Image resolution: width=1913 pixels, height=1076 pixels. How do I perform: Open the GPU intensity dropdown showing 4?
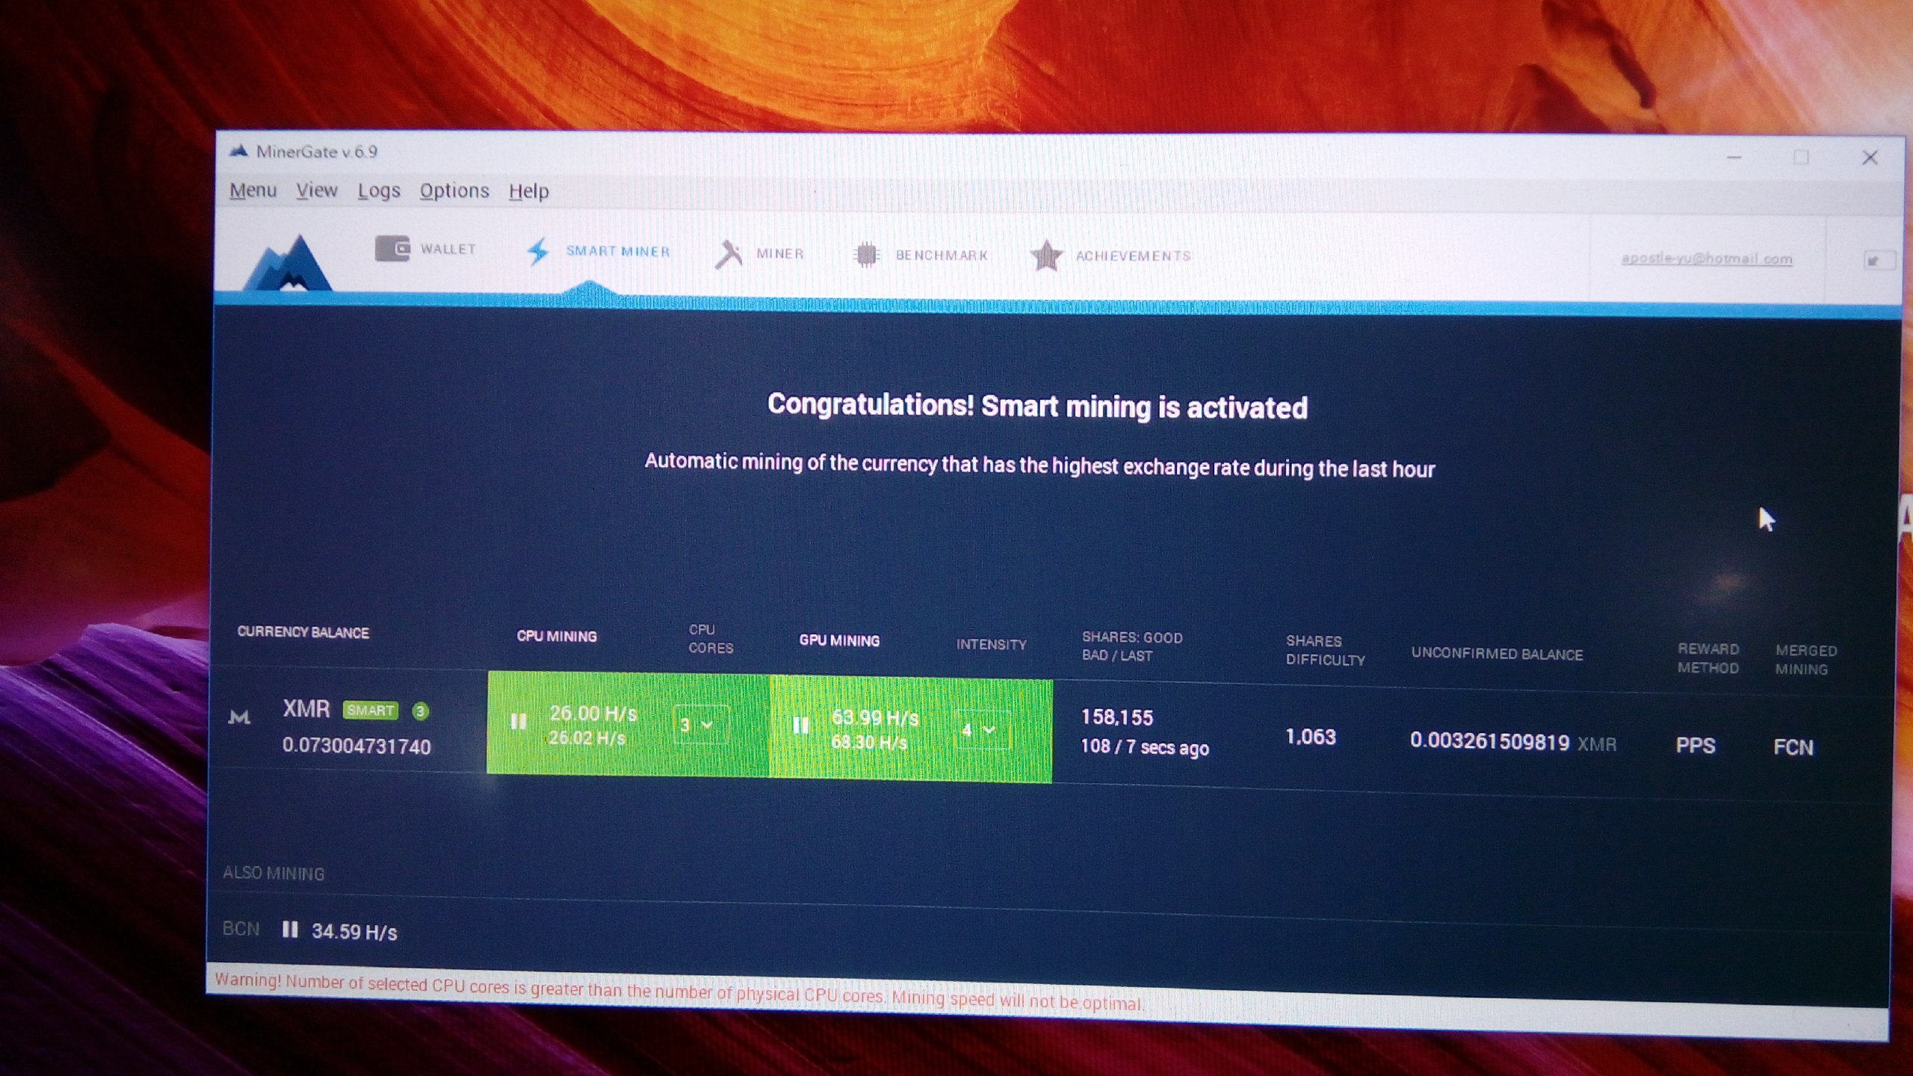[982, 730]
